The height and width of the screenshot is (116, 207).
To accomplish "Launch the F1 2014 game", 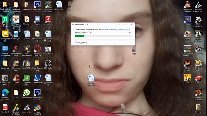I will tap(188, 79).
